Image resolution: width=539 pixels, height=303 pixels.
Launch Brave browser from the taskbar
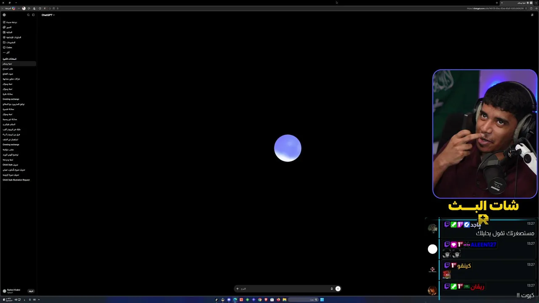tap(266, 300)
